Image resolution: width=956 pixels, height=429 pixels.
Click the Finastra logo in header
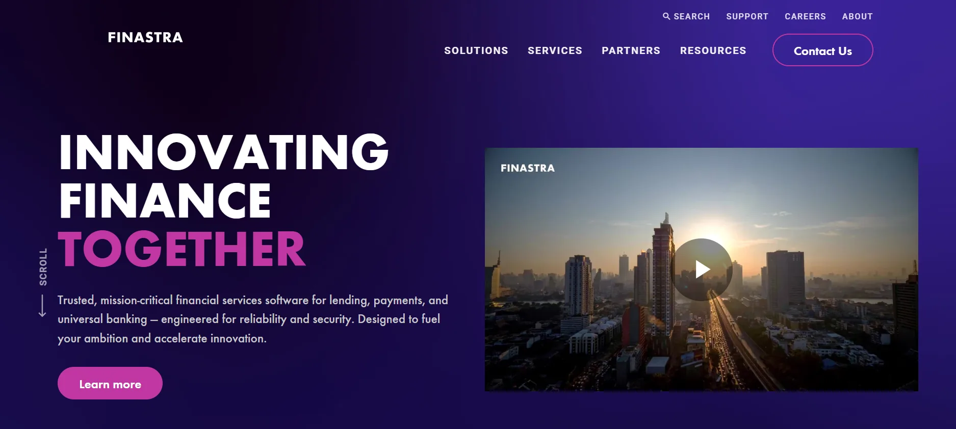[x=145, y=37]
